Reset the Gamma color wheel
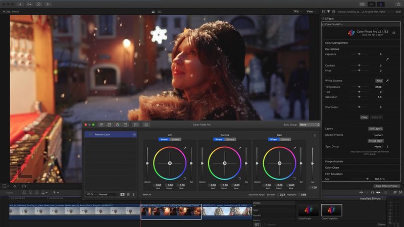 (x=240, y=179)
